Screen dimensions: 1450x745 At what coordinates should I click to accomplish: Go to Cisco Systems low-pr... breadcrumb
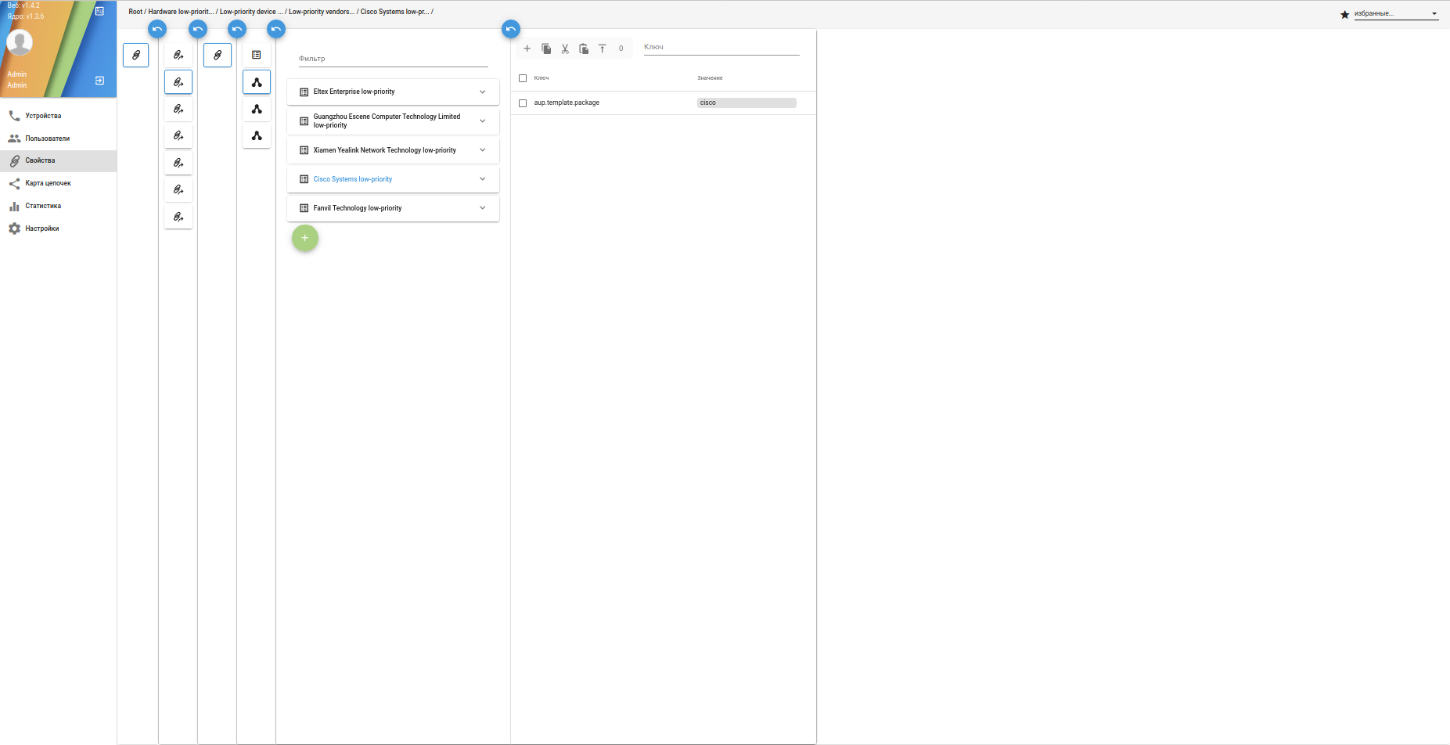[394, 12]
